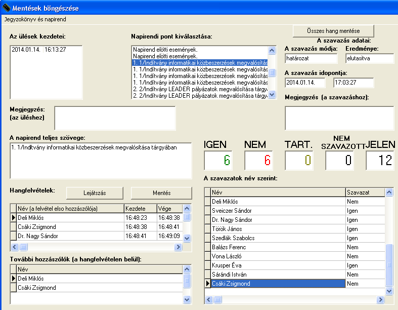Viewport: 398px width, 310px height.
Task: Select Deli Miklós in further speakers list
Action: click(x=97, y=279)
